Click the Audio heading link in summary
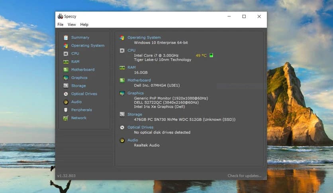The width and height of the screenshot is (333, 193). point(133,140)
